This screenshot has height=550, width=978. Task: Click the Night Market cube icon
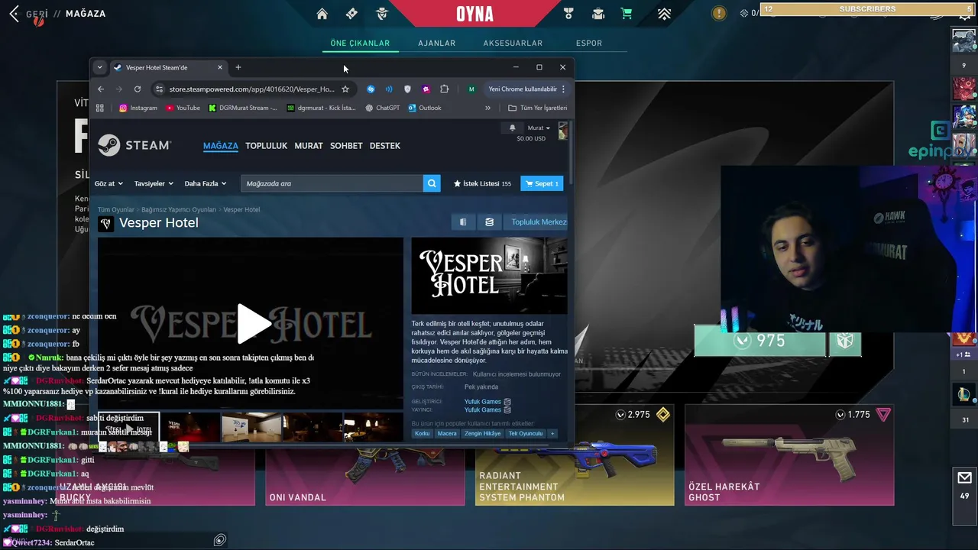[x=844, y=341]
